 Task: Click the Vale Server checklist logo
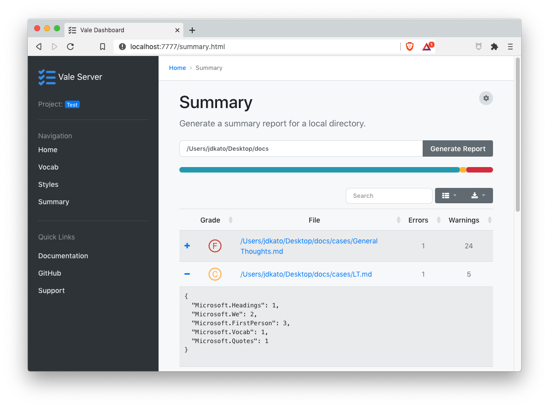pyautogui.click(x=47, y=77)
